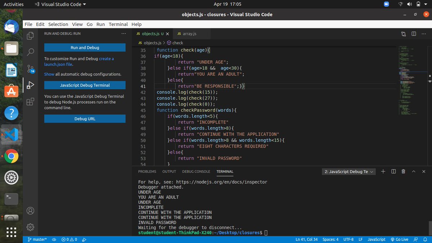Open the Edit menu
The width and height of the screenshot is (432, 243).
coord(40,24)
